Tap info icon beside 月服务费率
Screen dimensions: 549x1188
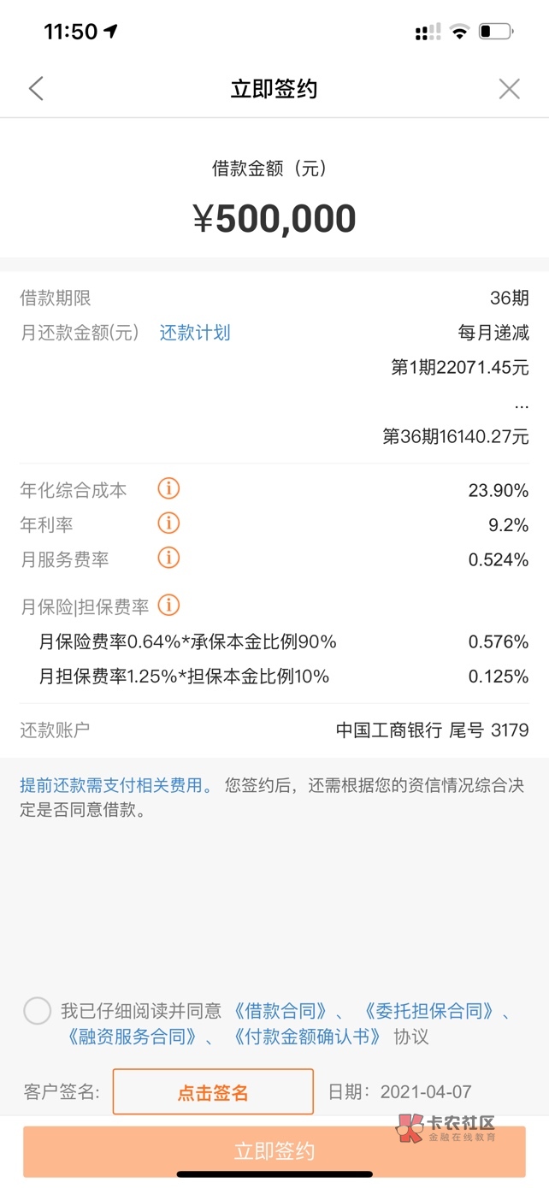point(169,559)
